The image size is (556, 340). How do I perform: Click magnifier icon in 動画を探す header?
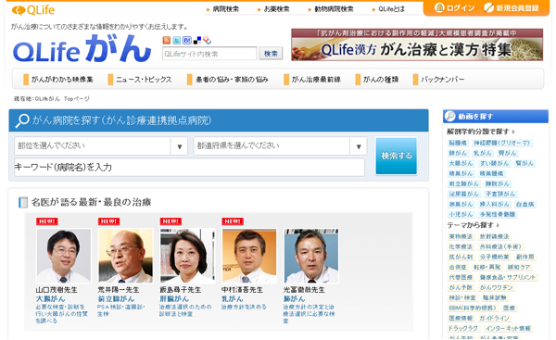pos(450,116)
